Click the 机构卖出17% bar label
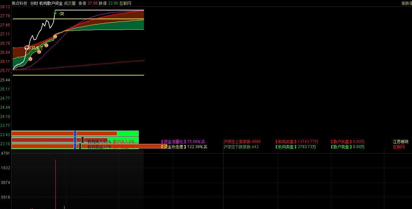The image size is (412, 209). (99, 147)
